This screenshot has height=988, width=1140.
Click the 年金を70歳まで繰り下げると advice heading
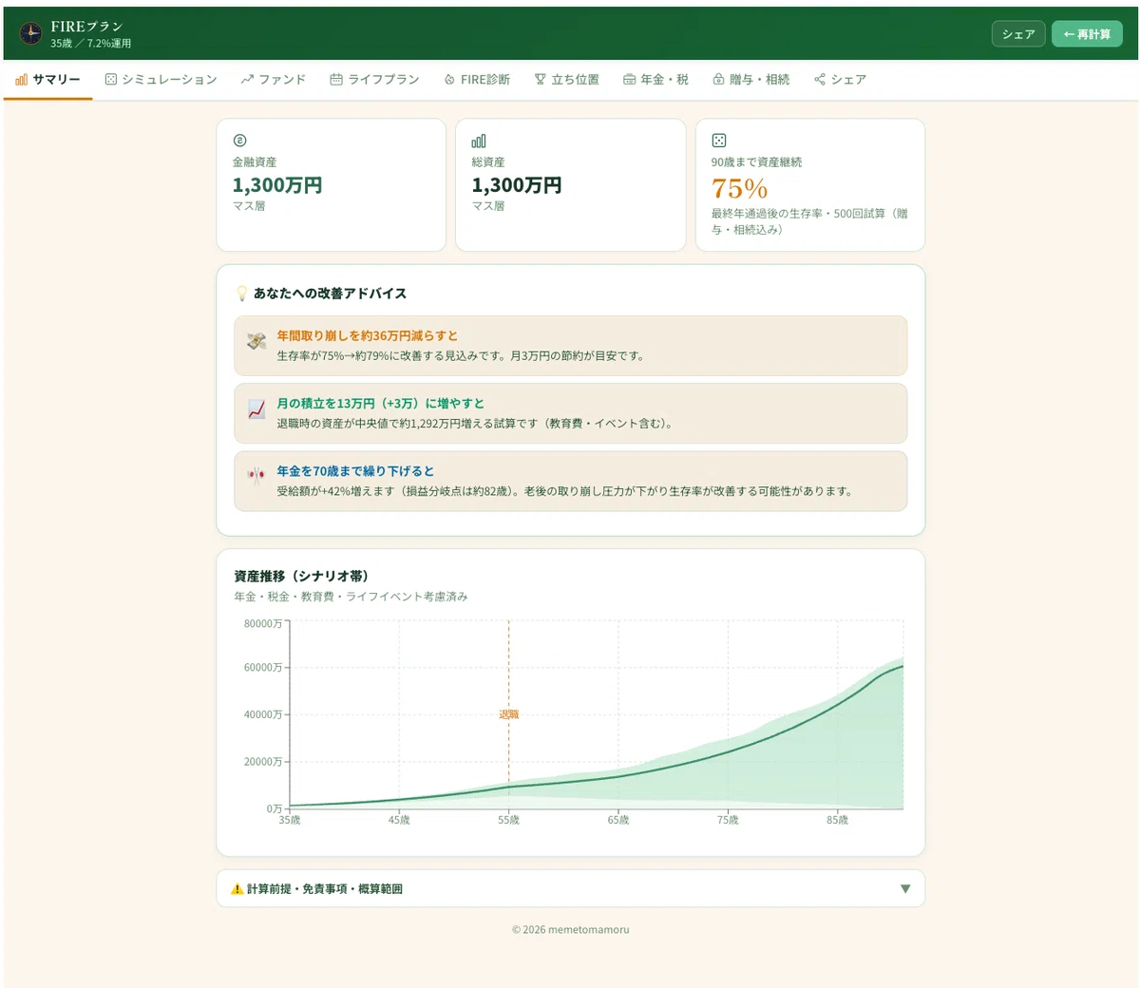(355, 471)
